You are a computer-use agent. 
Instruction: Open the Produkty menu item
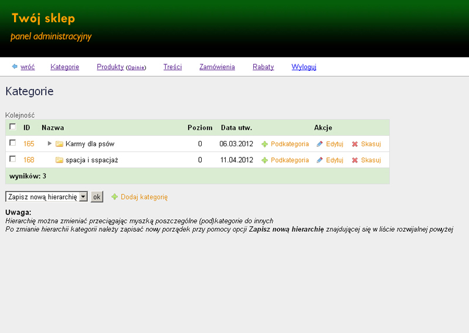[110, 67]
